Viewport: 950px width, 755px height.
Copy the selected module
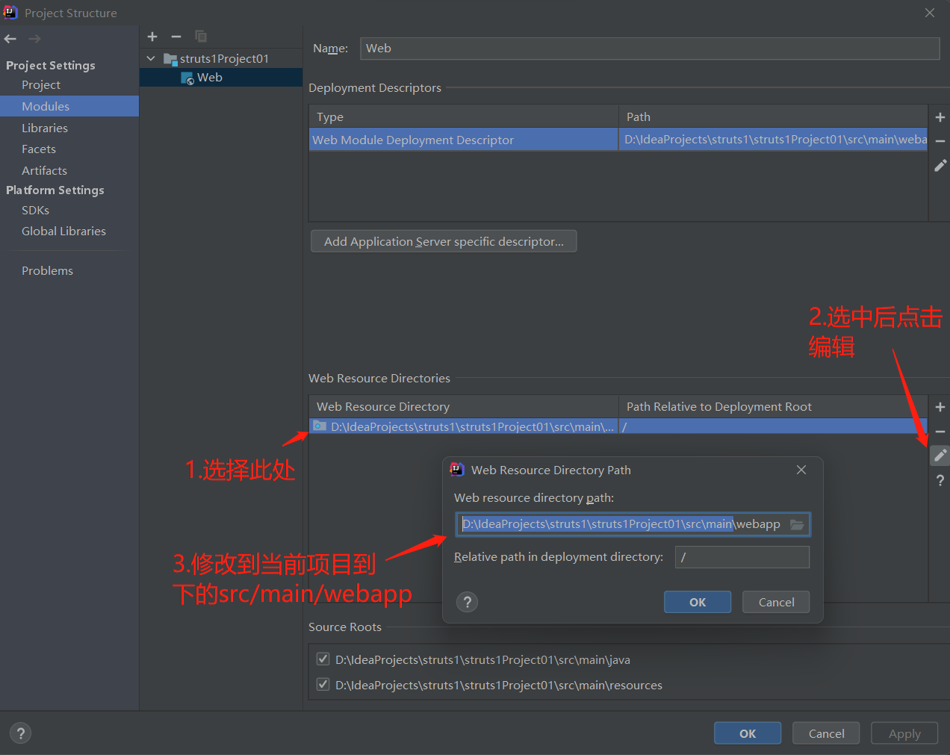click(200, 36)
